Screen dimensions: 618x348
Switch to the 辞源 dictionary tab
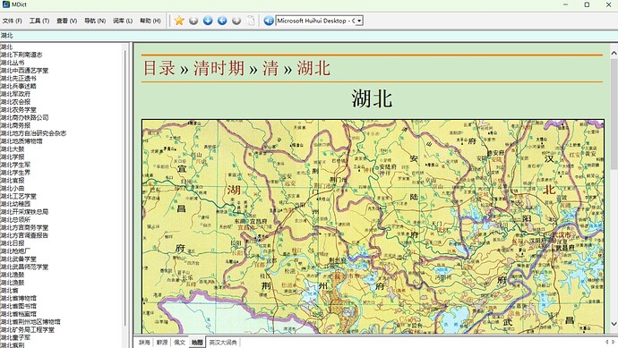tap(162, 342)
